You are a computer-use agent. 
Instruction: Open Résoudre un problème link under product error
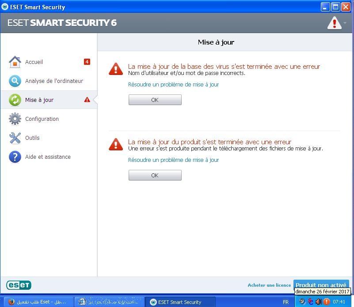pos(173,160)
